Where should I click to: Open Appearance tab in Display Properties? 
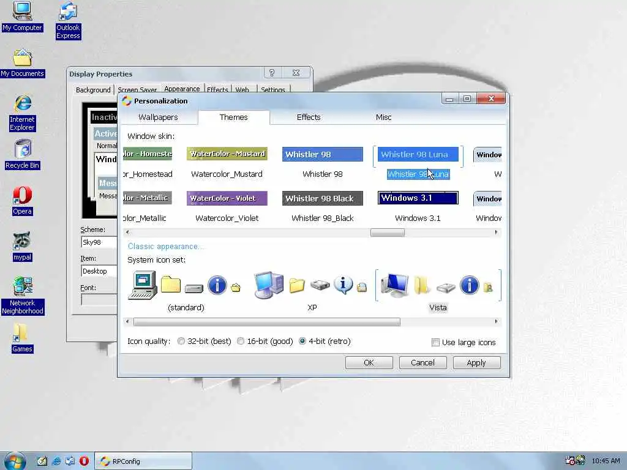182,89
